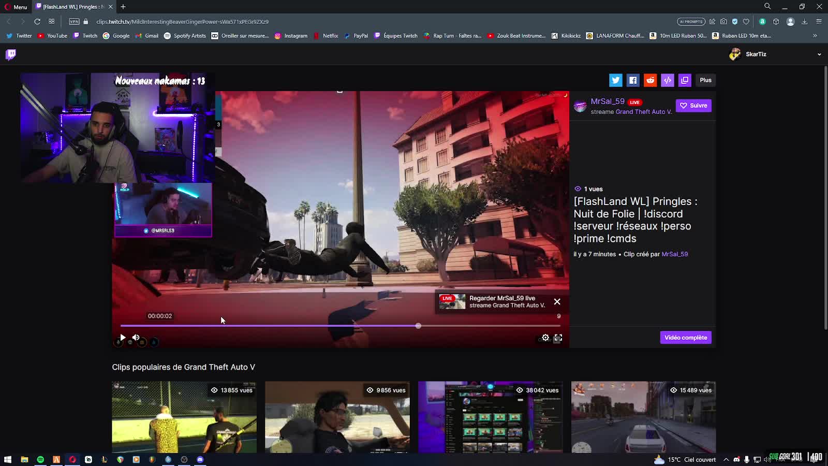Image resolution: width=828 pixels, height=466 pixels.
Task: Open Opera Easy Setup panel
Action: click(819, 22)
